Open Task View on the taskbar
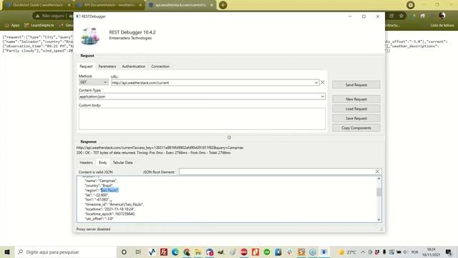This screenshot has width=458, height=258. click(138, 252)
